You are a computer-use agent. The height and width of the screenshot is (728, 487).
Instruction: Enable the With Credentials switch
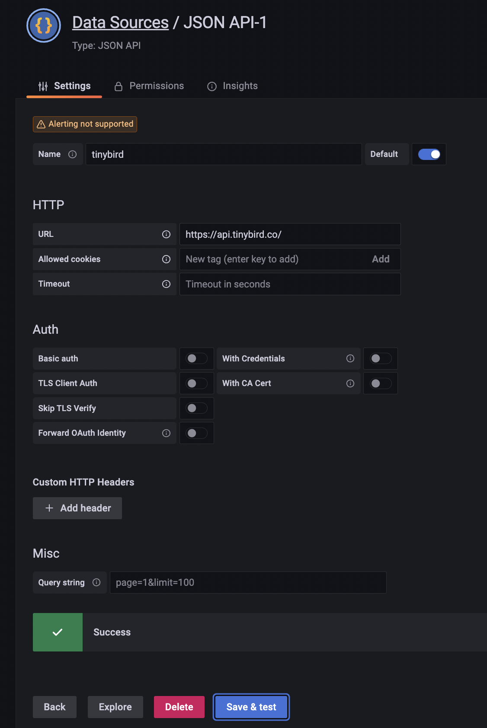[x=381, y=358]
